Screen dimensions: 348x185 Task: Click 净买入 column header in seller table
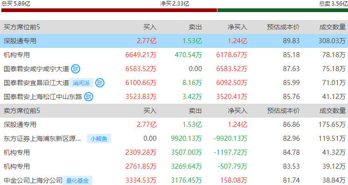(x=237, y=111)
